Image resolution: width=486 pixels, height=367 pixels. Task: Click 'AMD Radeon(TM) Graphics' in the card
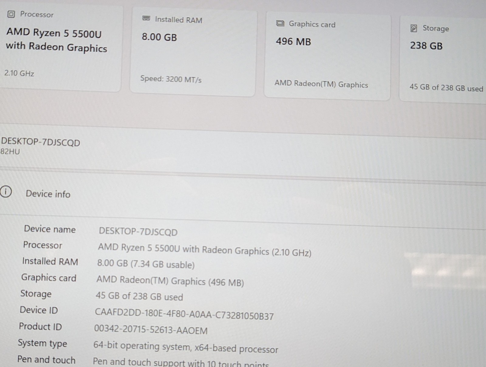tap(321, 84)
